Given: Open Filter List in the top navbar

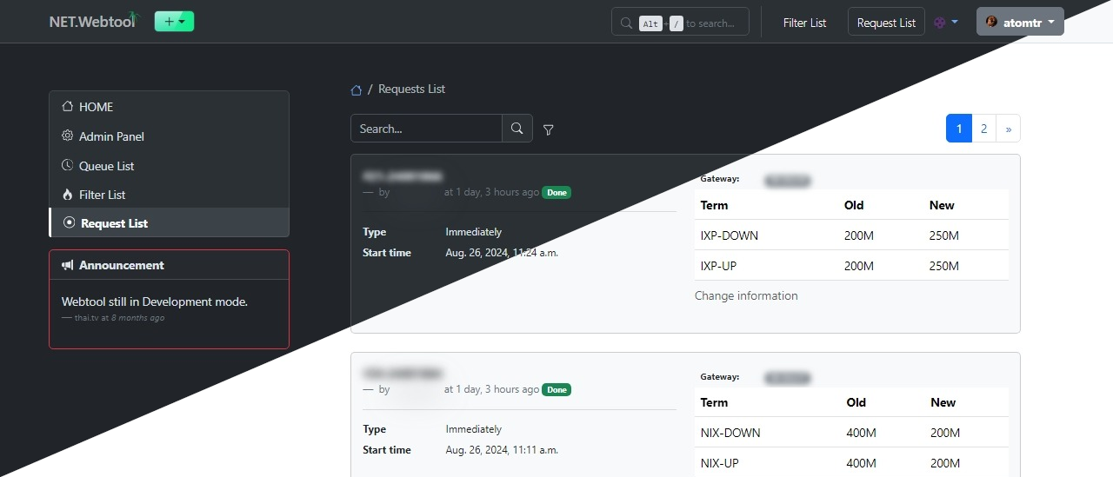Looking at the screenshot, I should pos(804,23).
